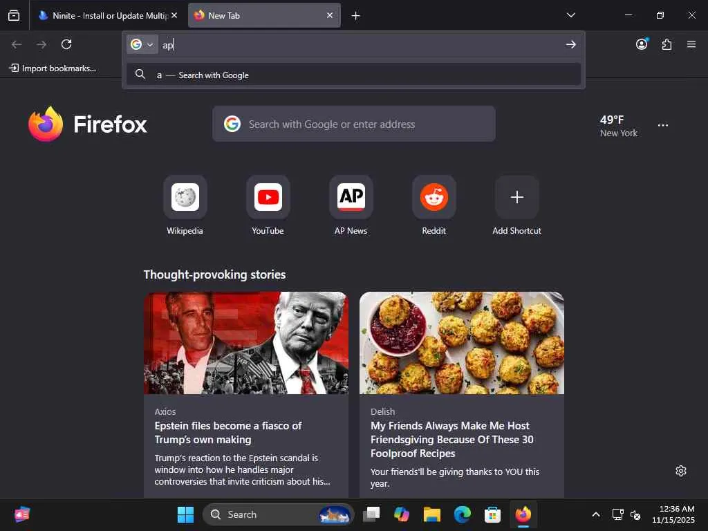Open the network status tray icon

coord(617,514)
